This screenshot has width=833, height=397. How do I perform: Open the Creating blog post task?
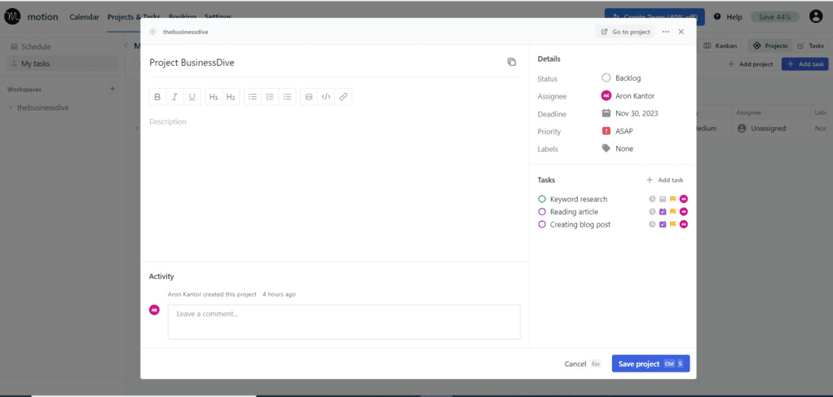click(x=580, y=225)
